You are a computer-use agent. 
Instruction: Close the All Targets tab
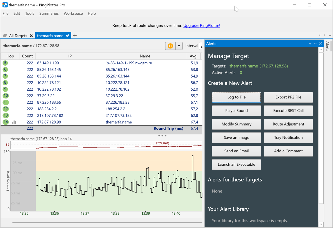(31, 36)
